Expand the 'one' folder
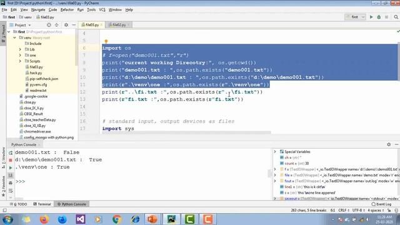Image resolution: width=400 pixels, height=225 pixels. coord(20,56)
